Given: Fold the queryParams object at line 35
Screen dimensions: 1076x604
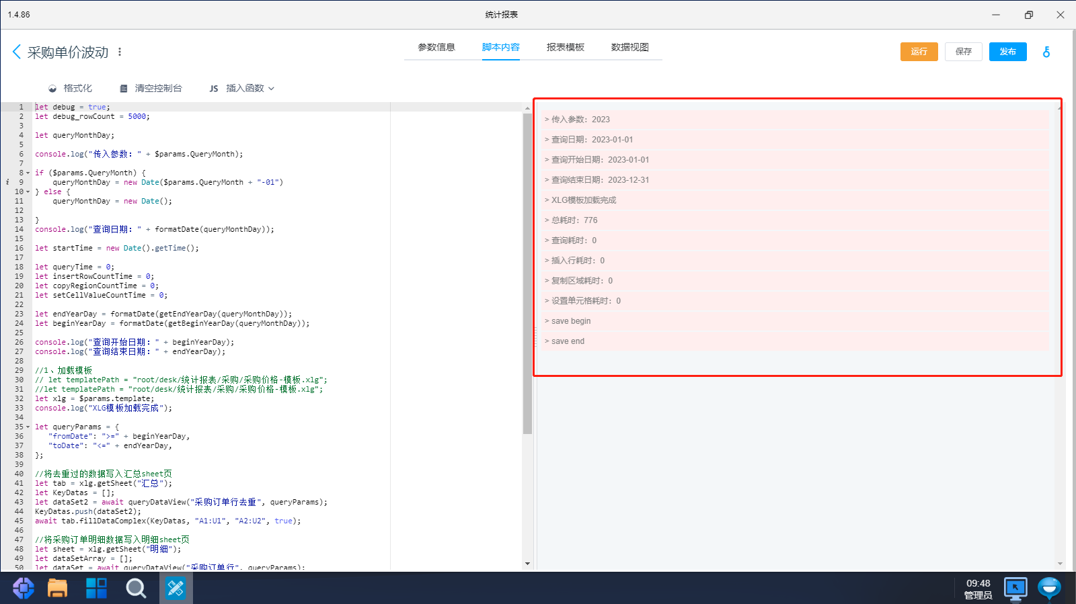Looking at the screenshot, I should tap(28, 427).
